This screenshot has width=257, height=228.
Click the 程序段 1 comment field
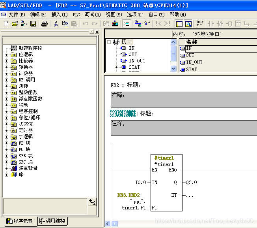184,128
